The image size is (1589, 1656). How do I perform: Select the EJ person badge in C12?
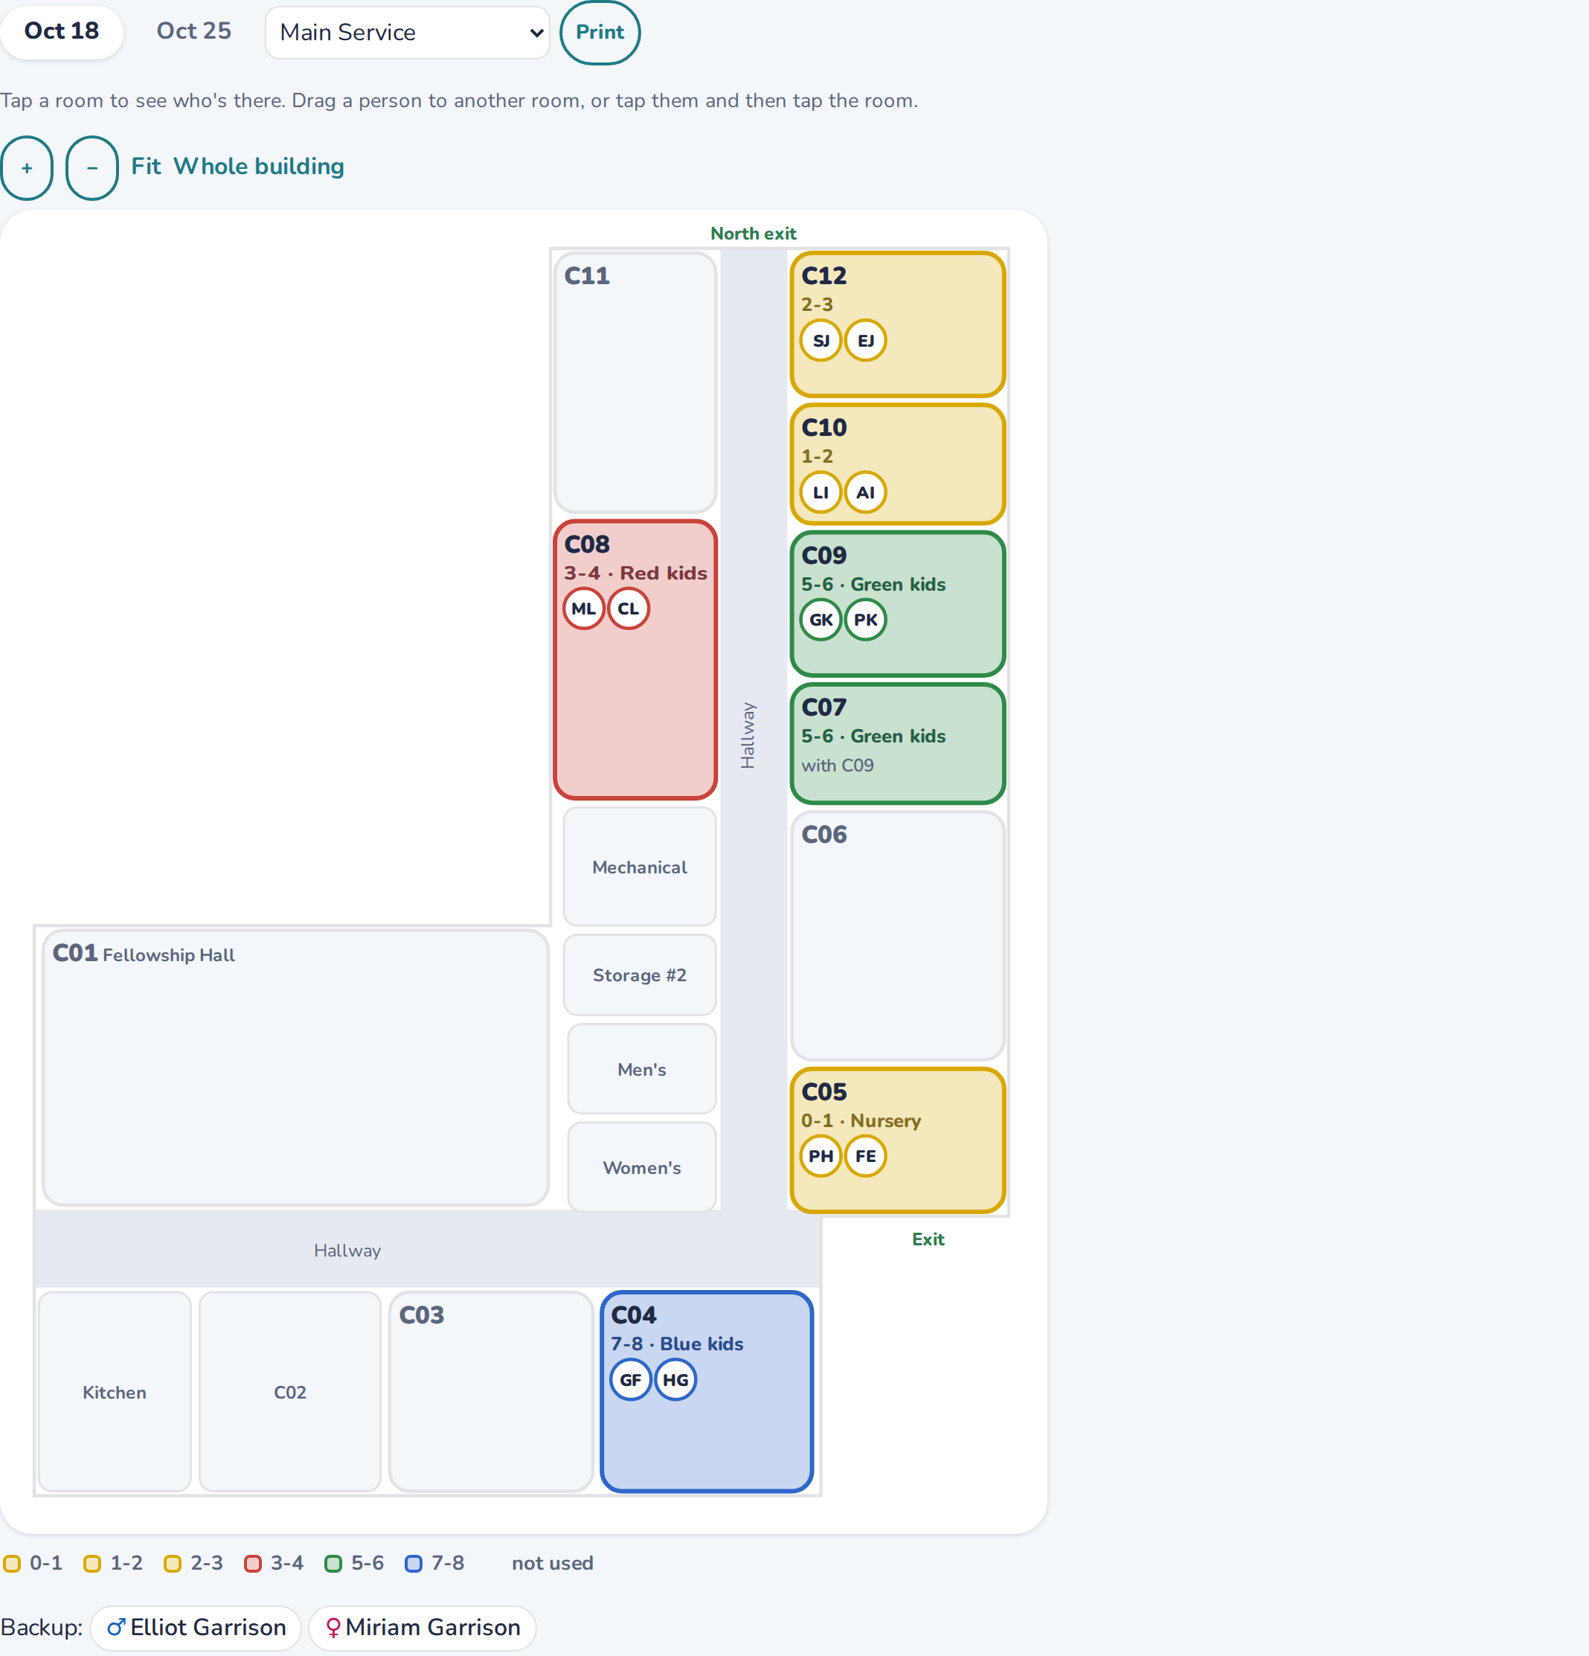(x=865, y=341)
